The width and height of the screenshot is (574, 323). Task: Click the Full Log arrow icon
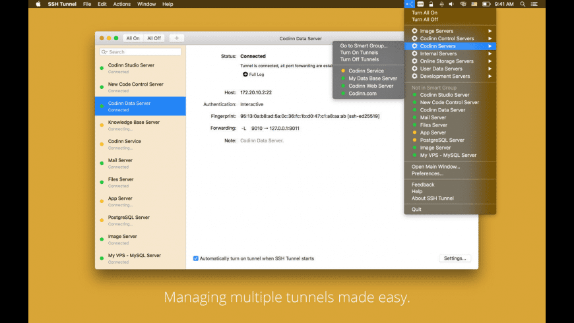click(245, 74)
